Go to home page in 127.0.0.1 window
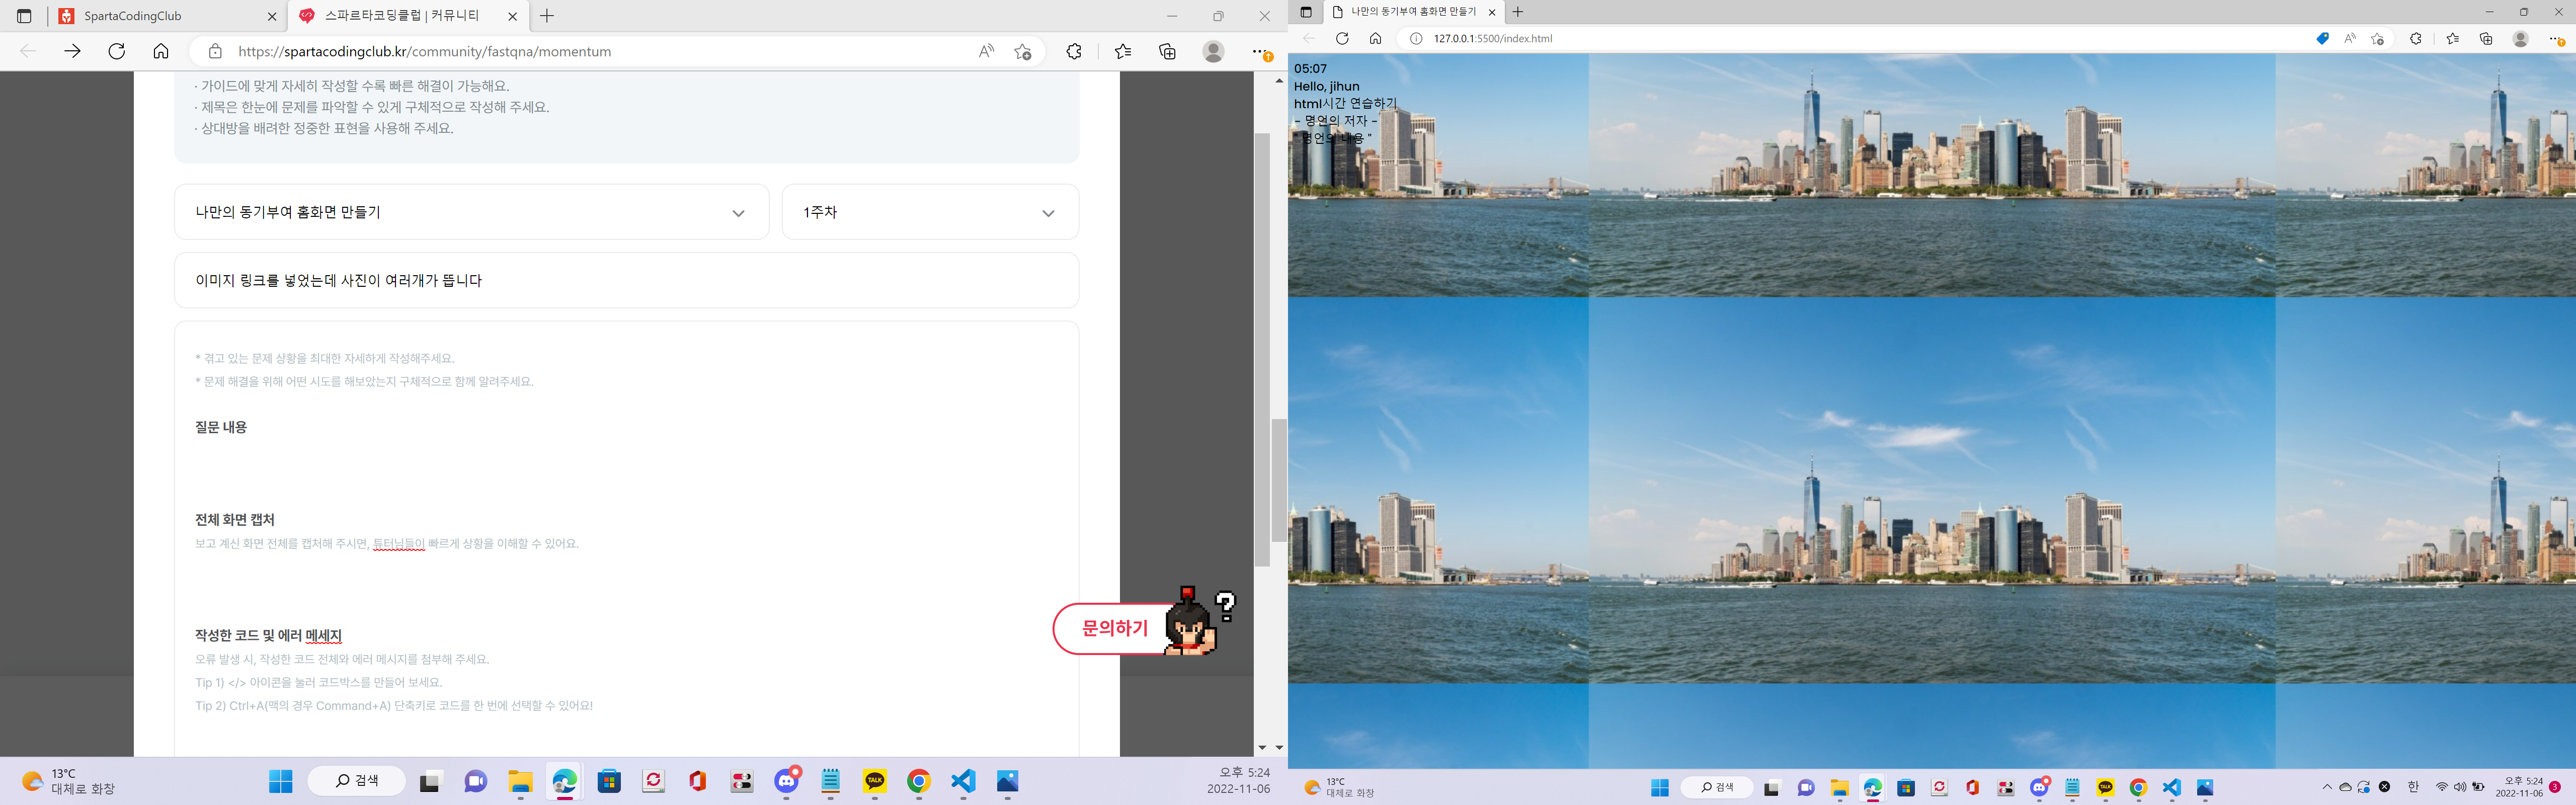This screenshot has width=2576, height=805. (1375, 38)
